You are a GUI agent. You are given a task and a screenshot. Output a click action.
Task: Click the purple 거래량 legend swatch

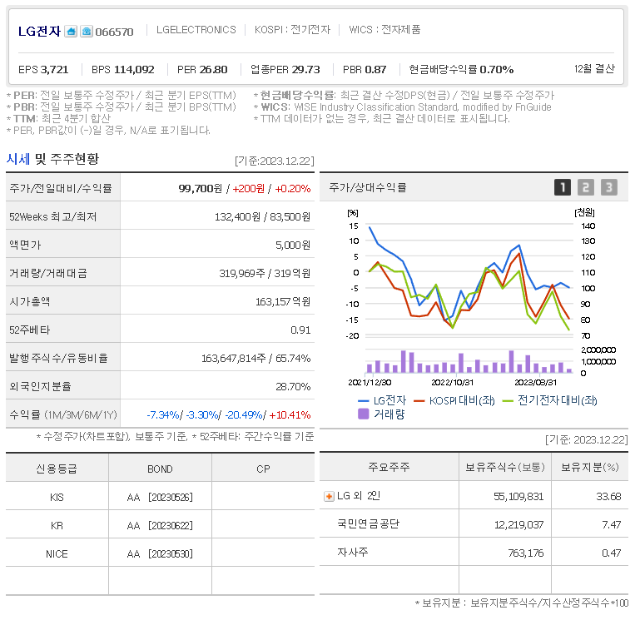363,414
